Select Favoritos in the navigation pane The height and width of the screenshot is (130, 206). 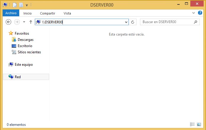pos(22,33)
